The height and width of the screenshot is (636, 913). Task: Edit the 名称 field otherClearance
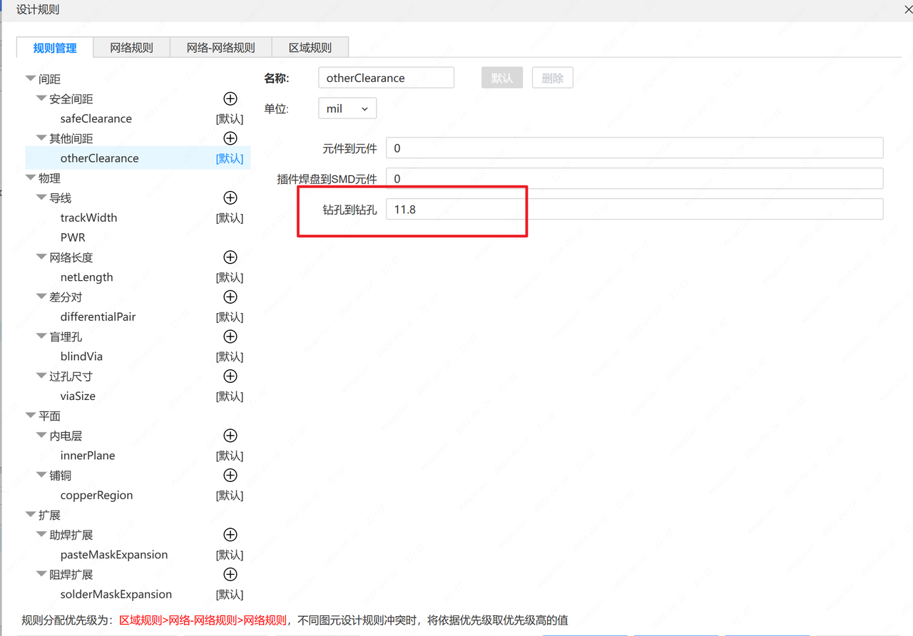point(387,78)
